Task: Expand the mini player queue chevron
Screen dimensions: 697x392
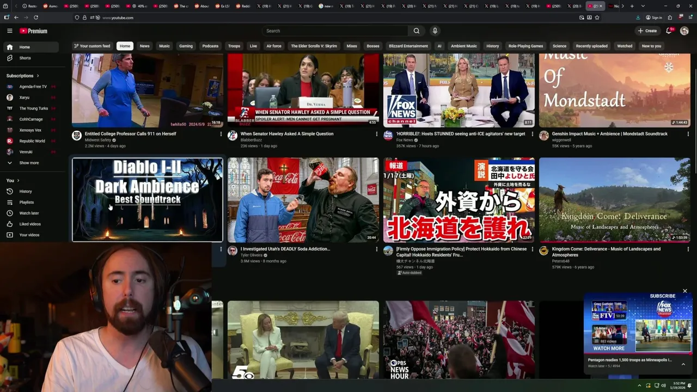Action: pyautogui.click(x=683, y=364)
